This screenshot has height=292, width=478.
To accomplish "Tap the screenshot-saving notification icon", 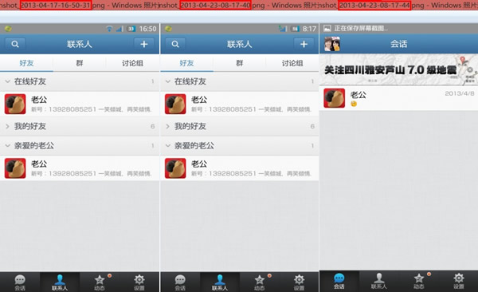I will click(327, 29).
